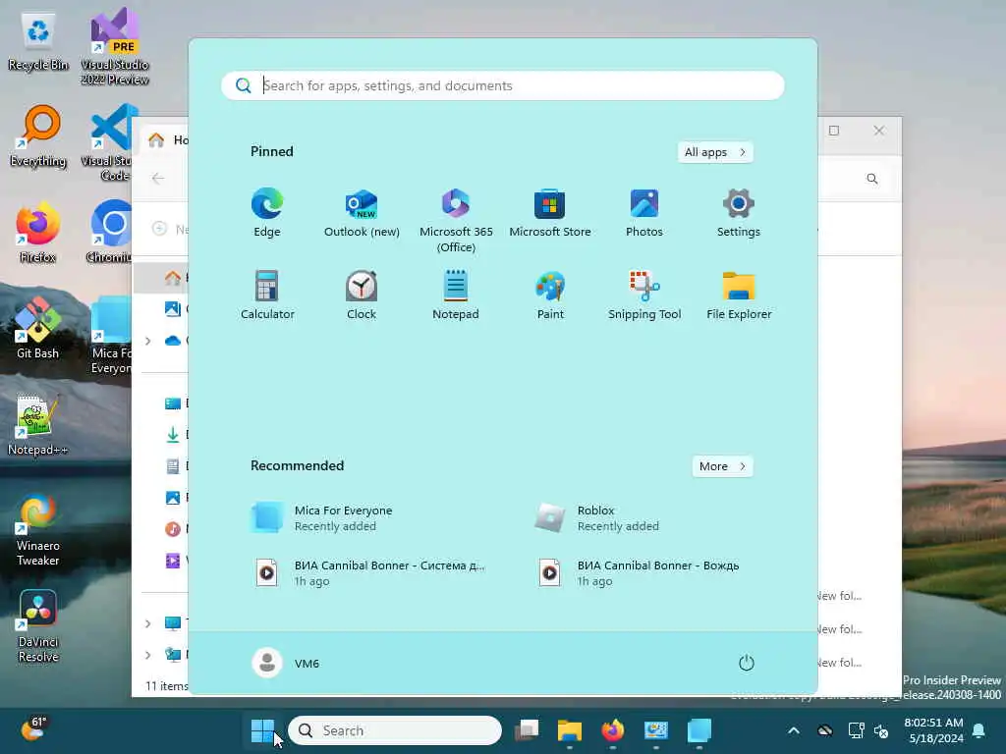Open Clock pinned app
This screenshot has width=1006, height=754.
click(x=362, y=295)
